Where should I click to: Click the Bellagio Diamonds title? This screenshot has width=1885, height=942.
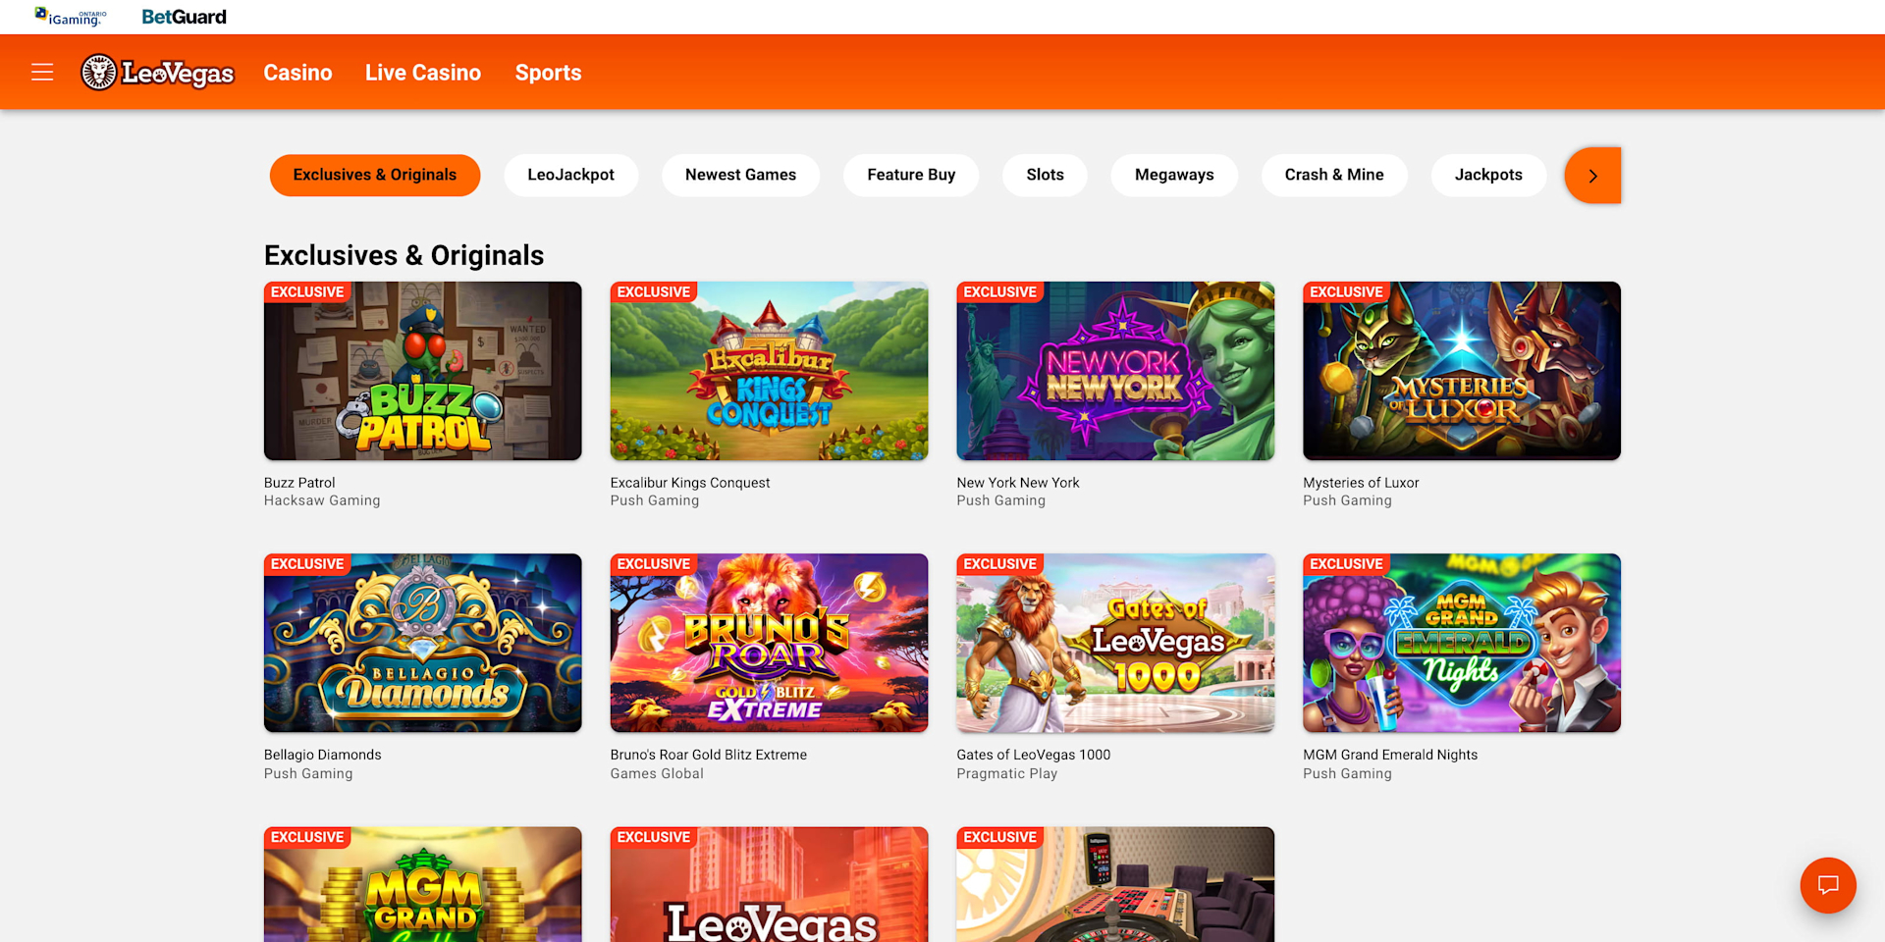tap(323, 755)
